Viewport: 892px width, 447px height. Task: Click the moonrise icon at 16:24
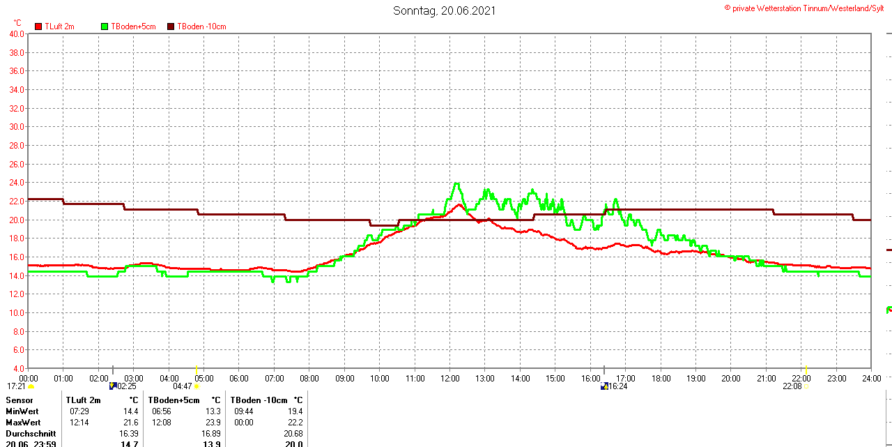(604, 386)
